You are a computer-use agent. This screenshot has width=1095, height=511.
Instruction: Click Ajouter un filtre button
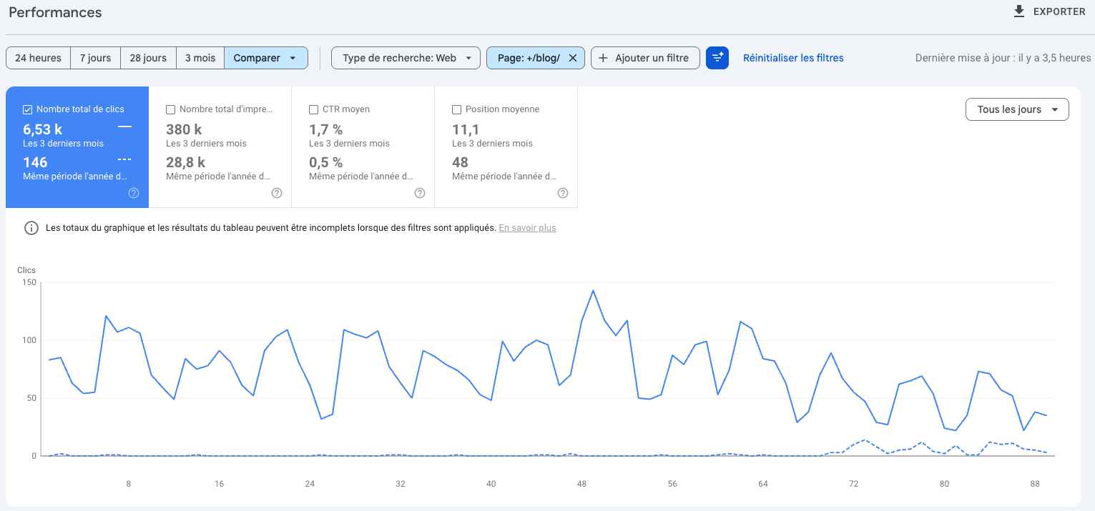point(645,58)
